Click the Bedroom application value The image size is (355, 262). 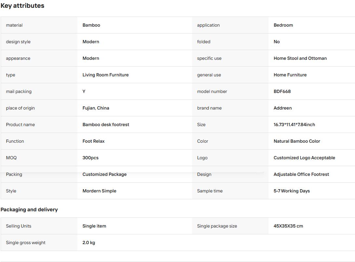click(283, 25)
